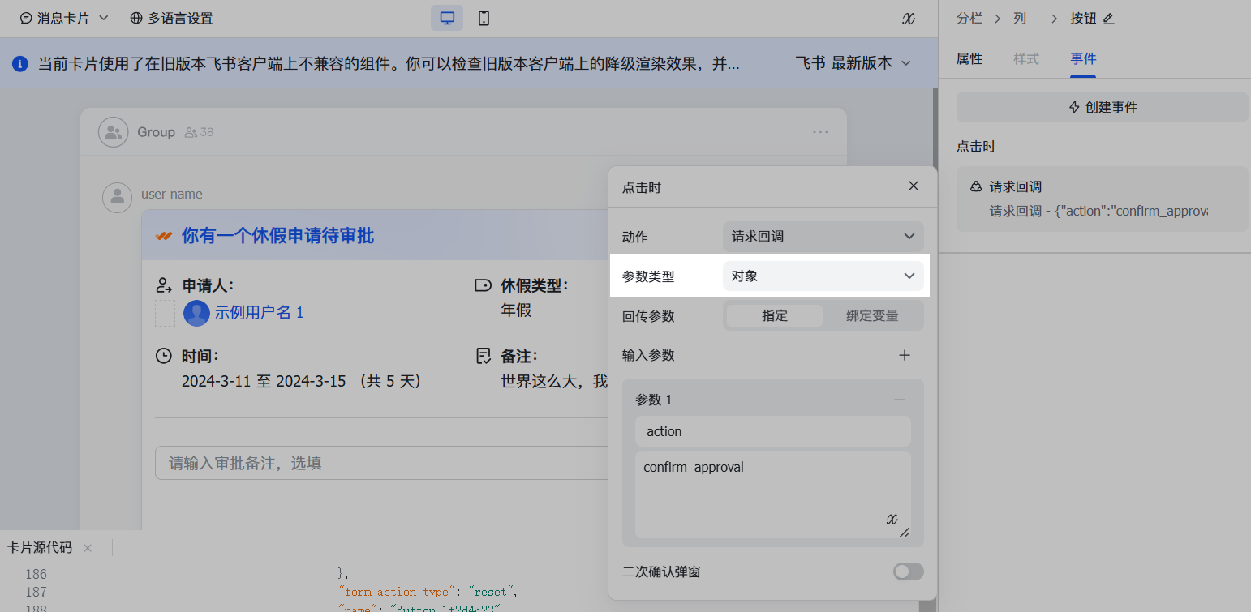Open the group chat more options

coord(820,132)
